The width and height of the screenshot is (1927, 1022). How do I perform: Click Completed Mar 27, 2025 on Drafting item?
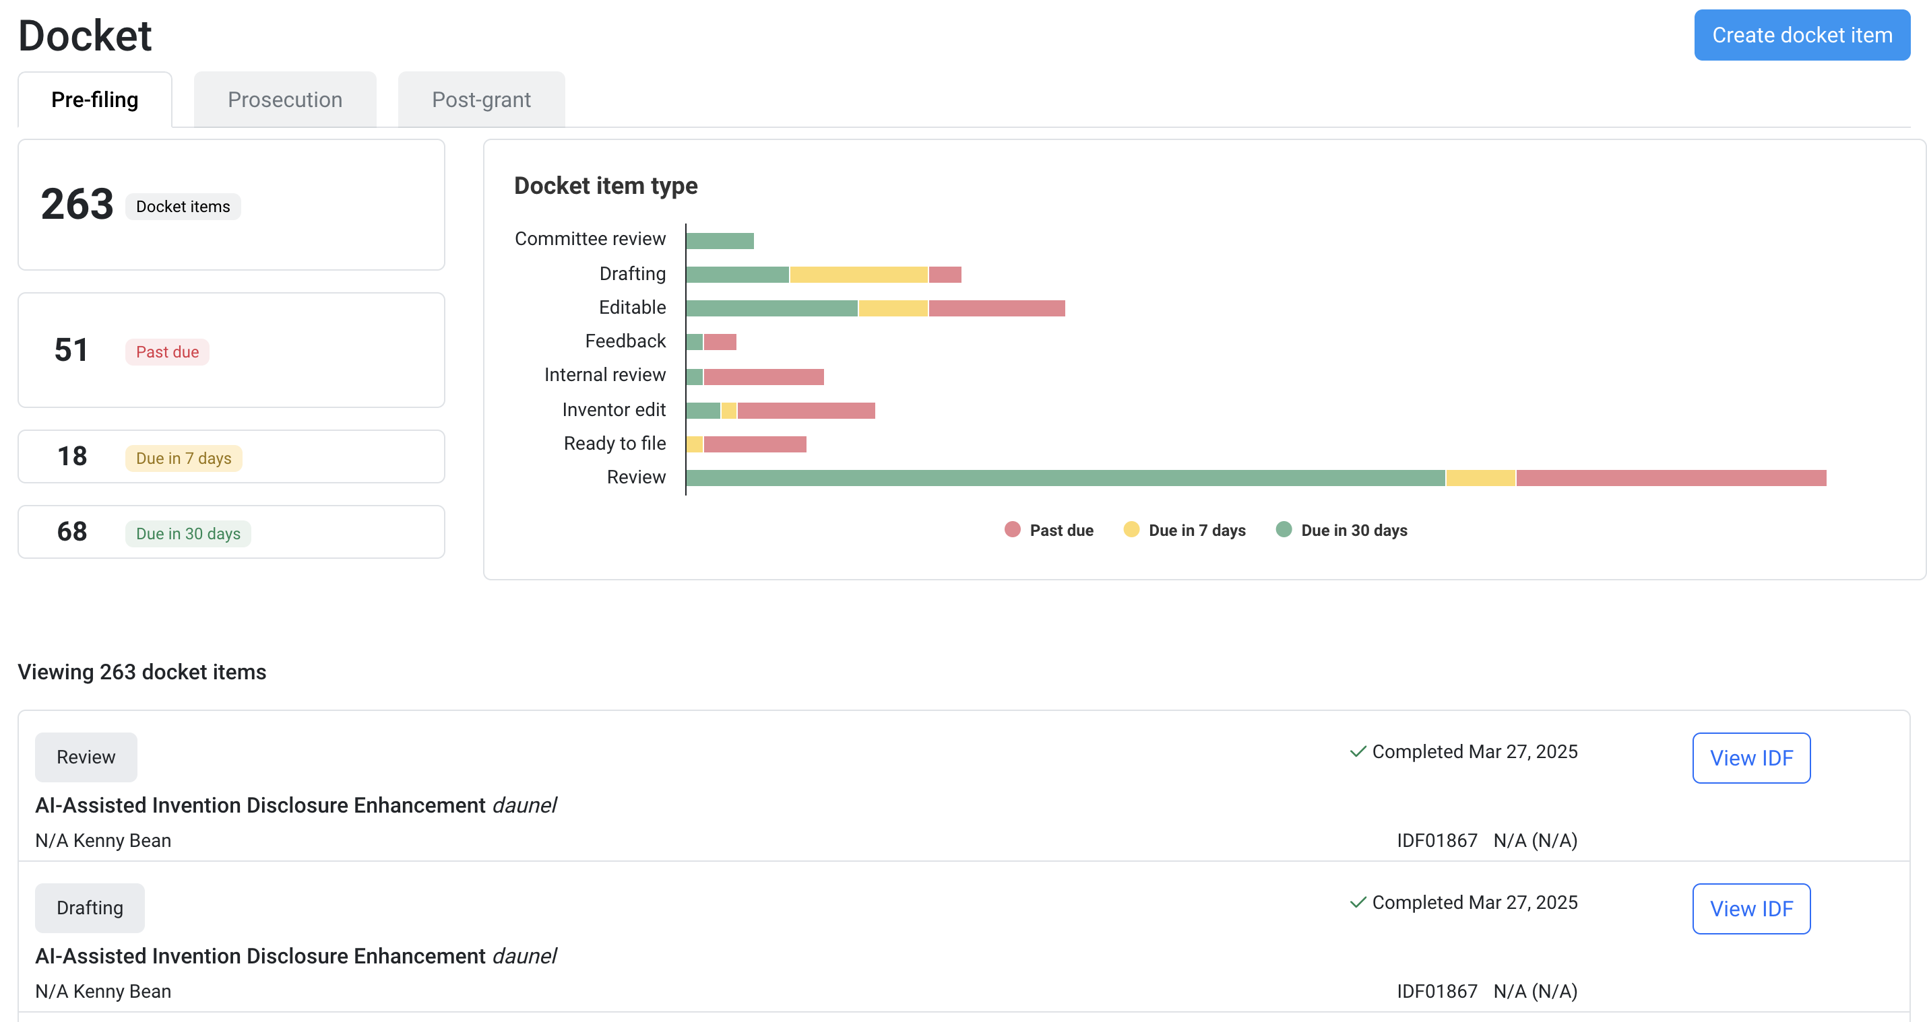1474,902
